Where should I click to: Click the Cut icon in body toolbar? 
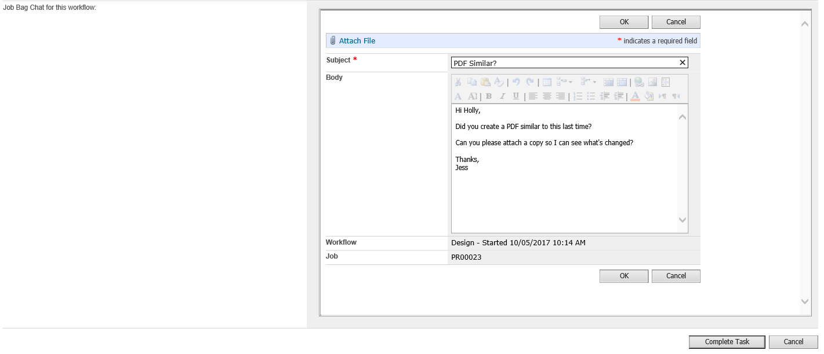[x=458, y=82]
